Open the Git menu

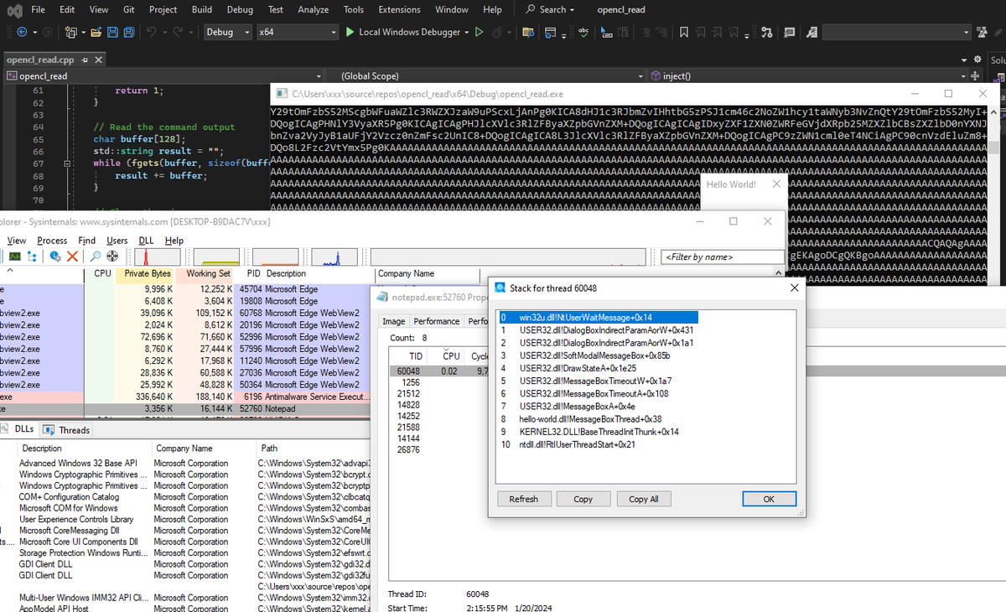pos(128,9)
